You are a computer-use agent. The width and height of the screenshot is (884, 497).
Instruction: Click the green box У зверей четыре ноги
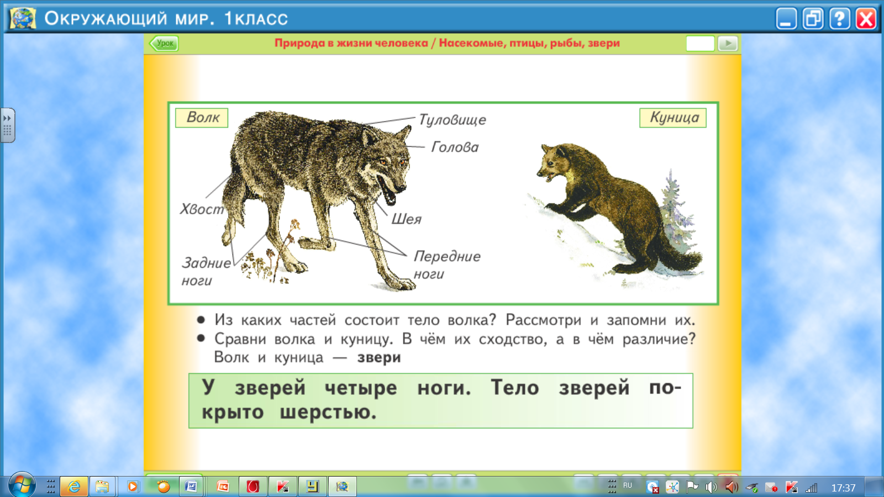click(x=441, y=401)
